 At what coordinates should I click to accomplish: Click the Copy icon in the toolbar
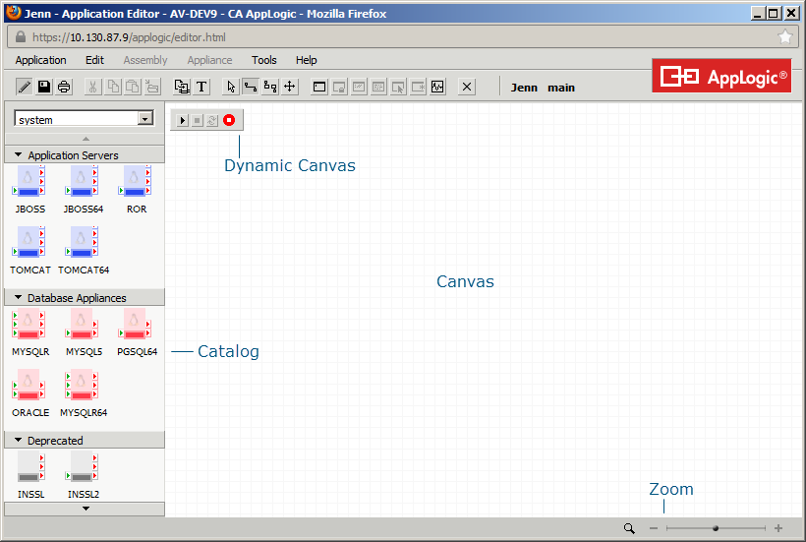click(113, 87)
